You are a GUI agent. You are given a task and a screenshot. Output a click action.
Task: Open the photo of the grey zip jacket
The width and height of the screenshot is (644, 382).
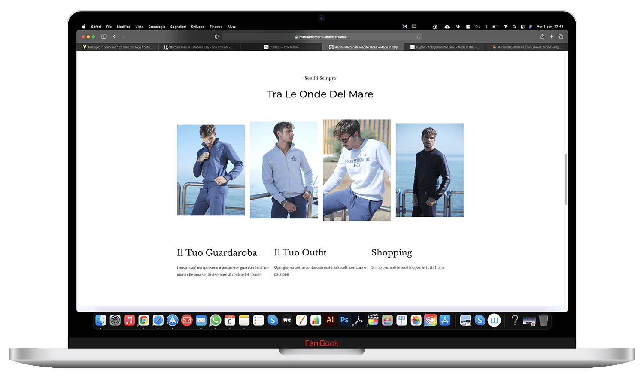coord(284,170)
